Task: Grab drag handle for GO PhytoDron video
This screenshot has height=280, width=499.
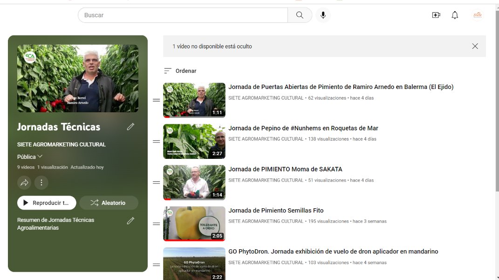Action: pos(156,265)
